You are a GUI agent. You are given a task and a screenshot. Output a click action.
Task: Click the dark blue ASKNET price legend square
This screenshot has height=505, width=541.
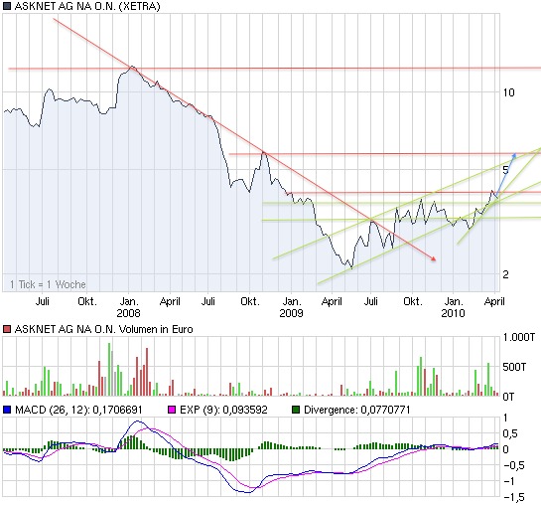coord(7,6)
